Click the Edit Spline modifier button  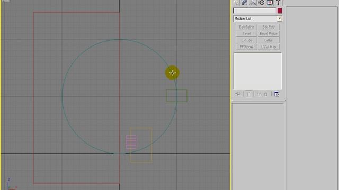(246, 27)
